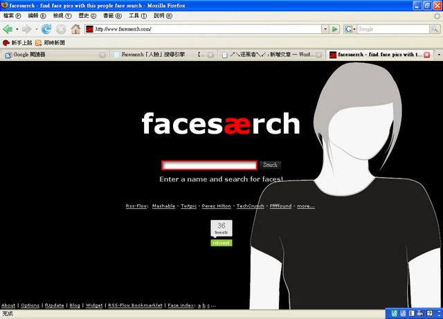Switch to the 新增文章 Word tab
The image size is (443, 319).
pos(271,55)
